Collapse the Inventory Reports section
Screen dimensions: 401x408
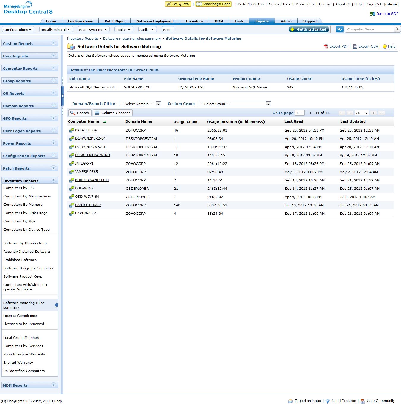(54, 180)
